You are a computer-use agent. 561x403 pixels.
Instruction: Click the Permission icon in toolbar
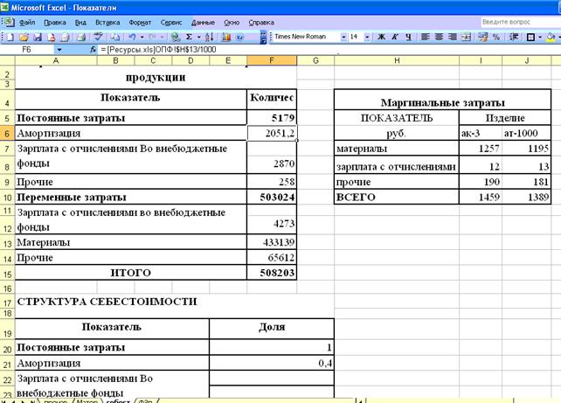click(x=52, y=37)
